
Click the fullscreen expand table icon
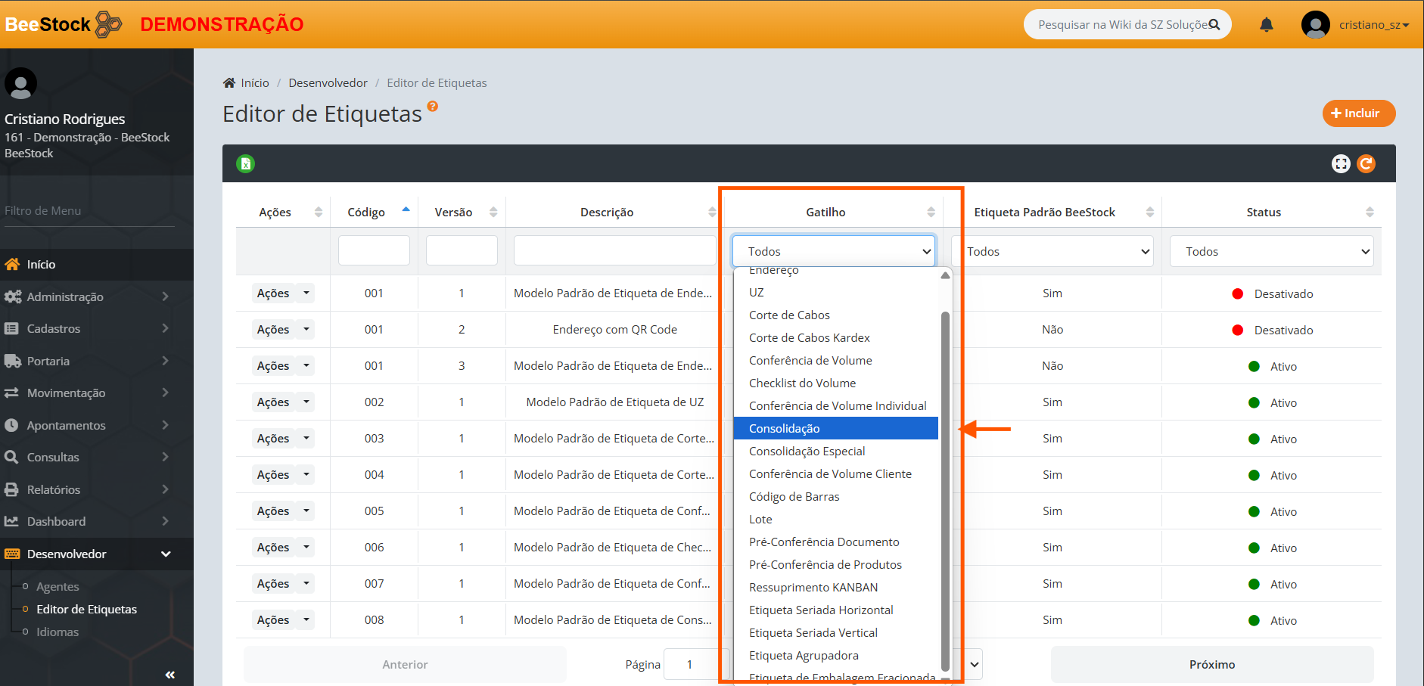click(1341, 163)
